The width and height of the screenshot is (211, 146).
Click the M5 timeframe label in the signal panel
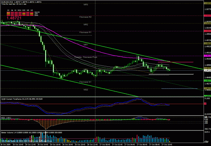pos(28,10)
